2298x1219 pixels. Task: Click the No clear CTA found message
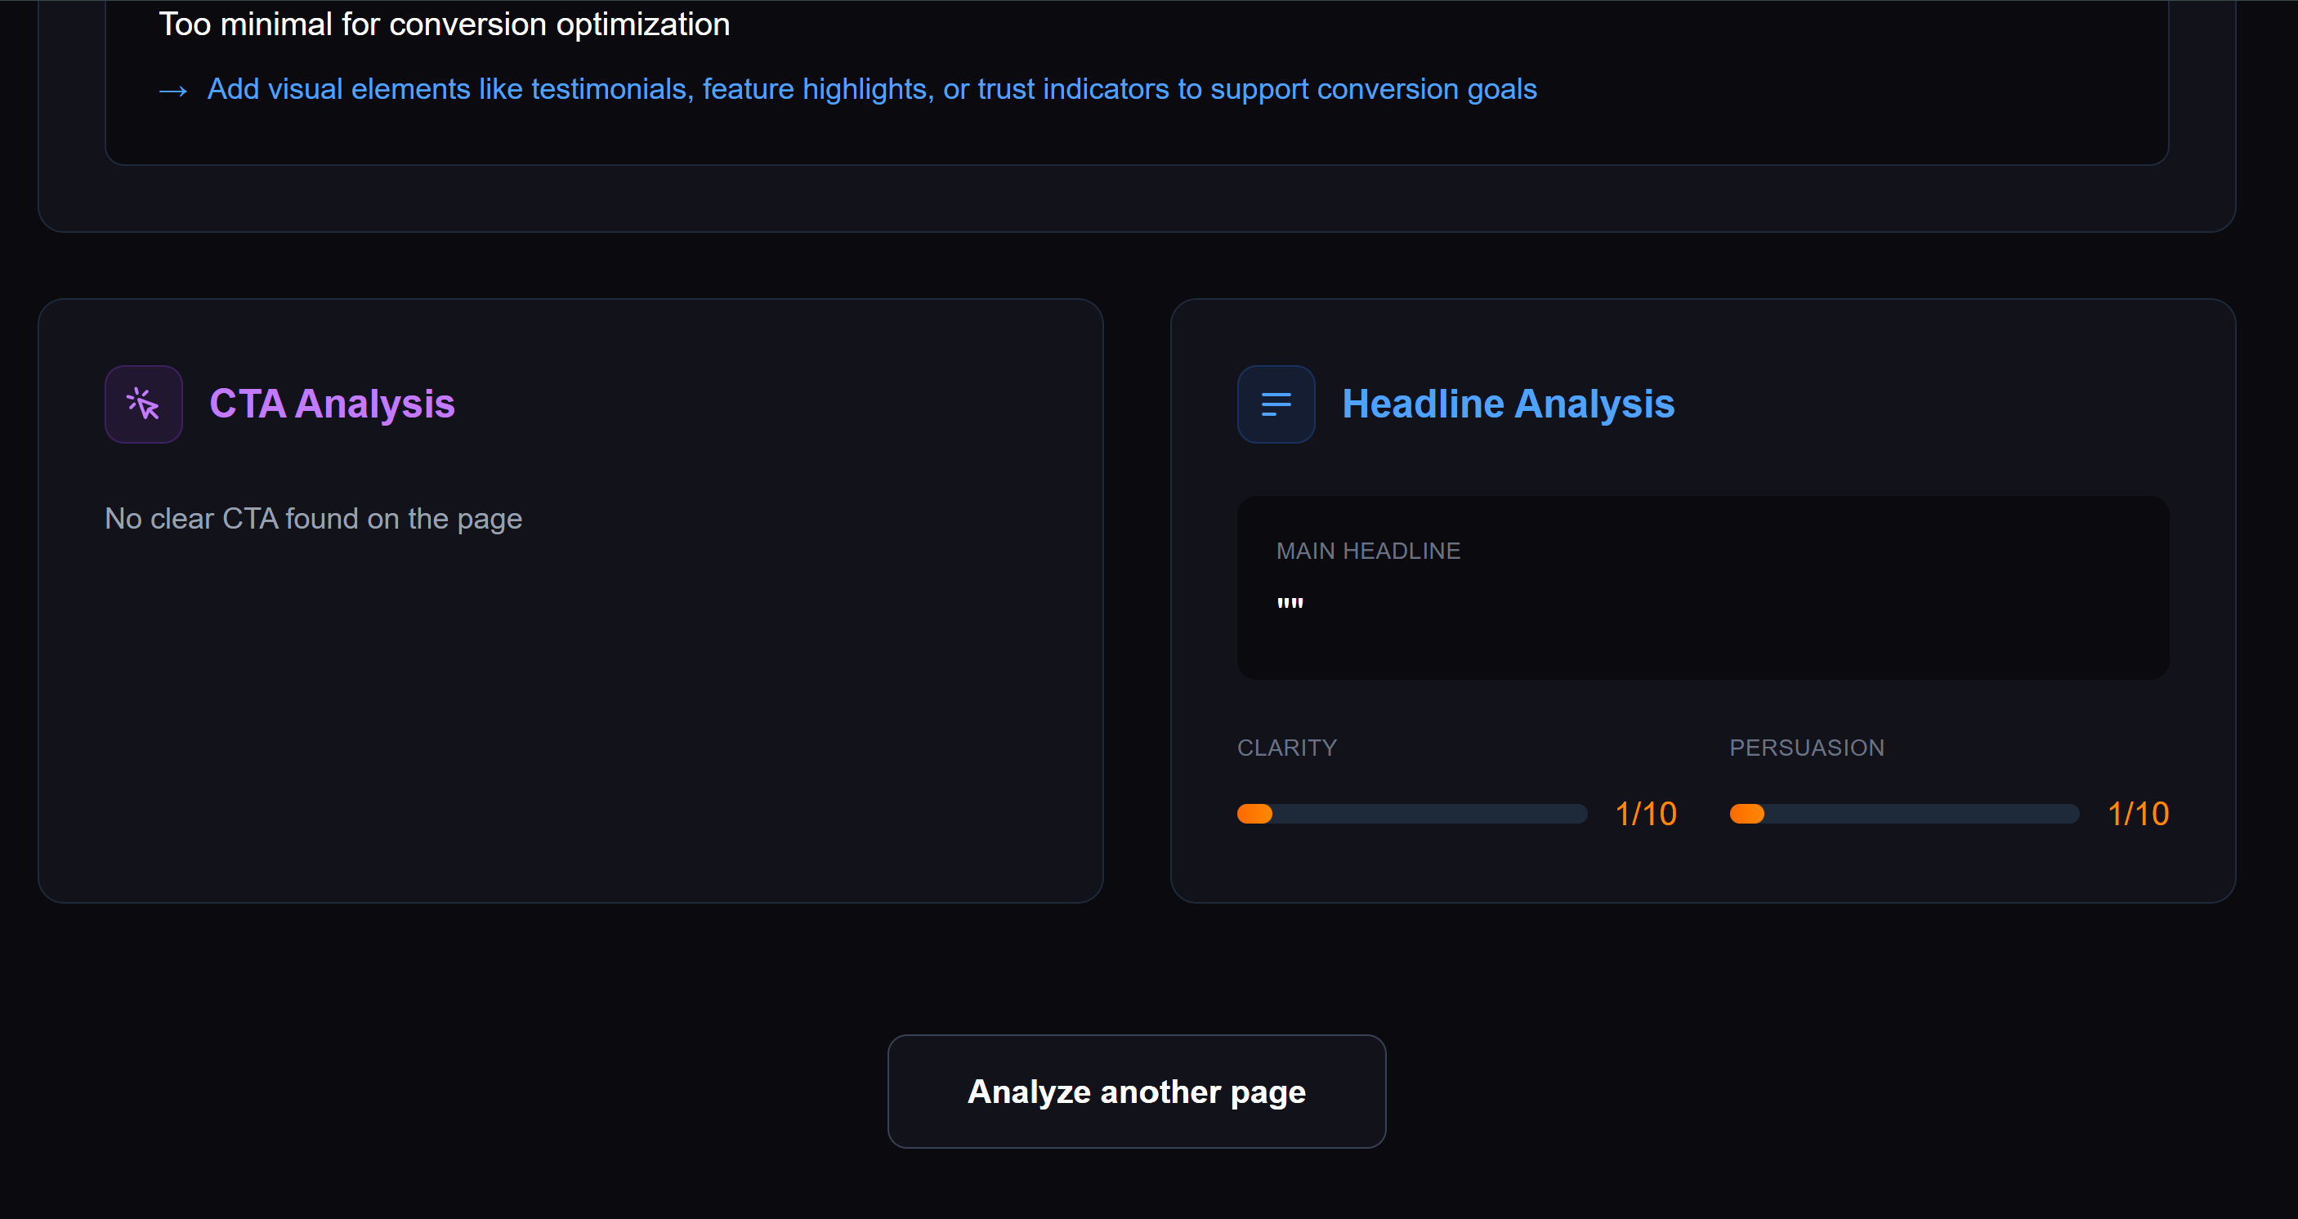click(313, 518)
